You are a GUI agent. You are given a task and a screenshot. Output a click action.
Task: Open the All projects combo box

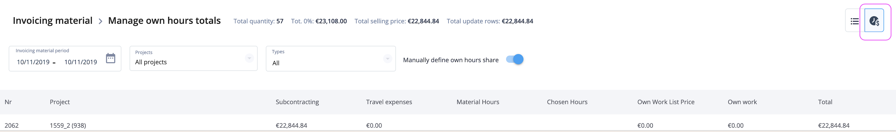[x=194, y=58]
